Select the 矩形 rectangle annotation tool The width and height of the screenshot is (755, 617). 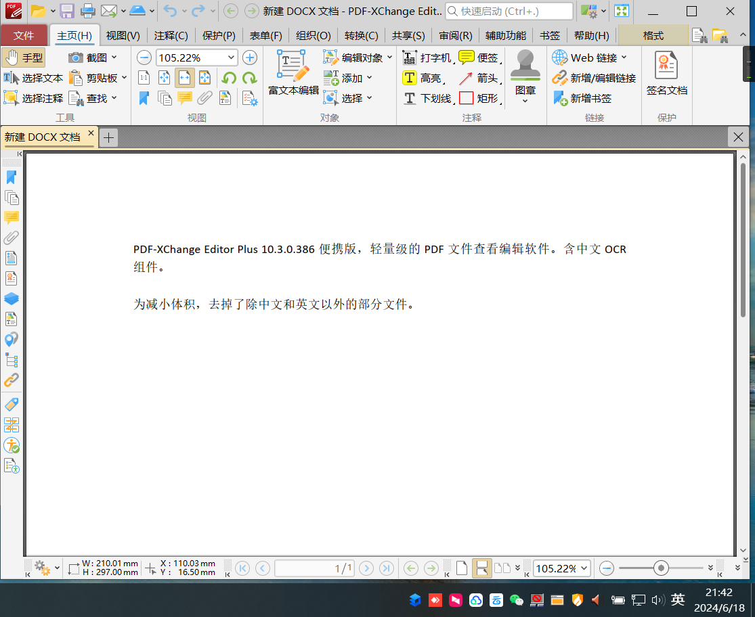479,99
